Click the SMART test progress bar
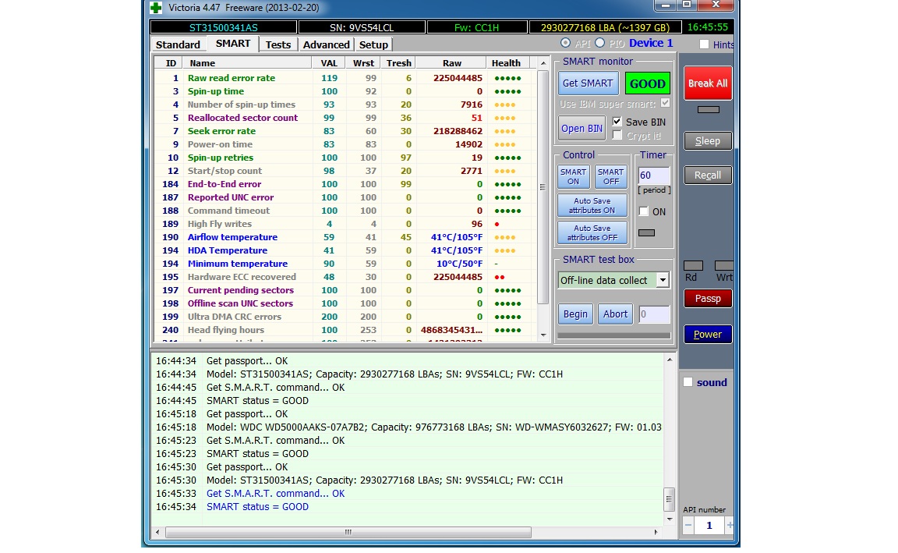This screenshot has width=898, height=553. pyautogui.click(x=613, y=335)
